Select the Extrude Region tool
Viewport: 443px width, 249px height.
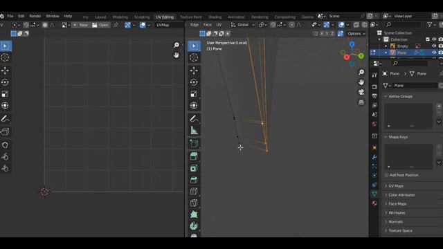(194, 156)
